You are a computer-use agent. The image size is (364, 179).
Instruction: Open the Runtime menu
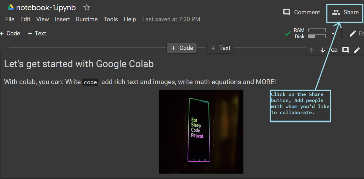87,19
